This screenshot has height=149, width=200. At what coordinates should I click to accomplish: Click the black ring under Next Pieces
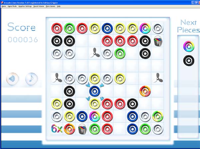[x=189, y=61]
